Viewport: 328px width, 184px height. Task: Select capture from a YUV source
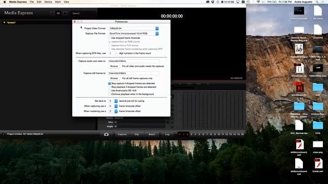point(109,45)
